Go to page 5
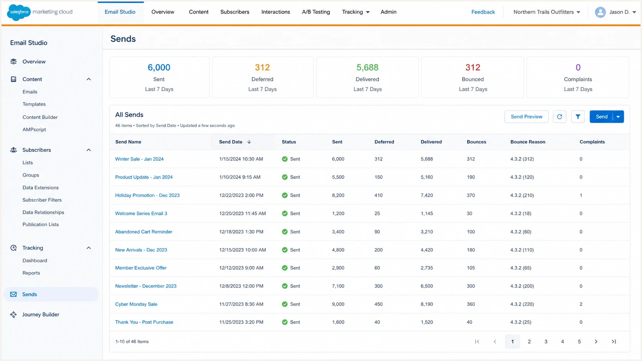 click(x=579, y=341)
